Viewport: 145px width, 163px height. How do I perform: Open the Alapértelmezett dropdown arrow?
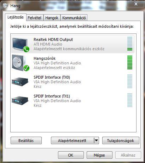pos(96,141)
